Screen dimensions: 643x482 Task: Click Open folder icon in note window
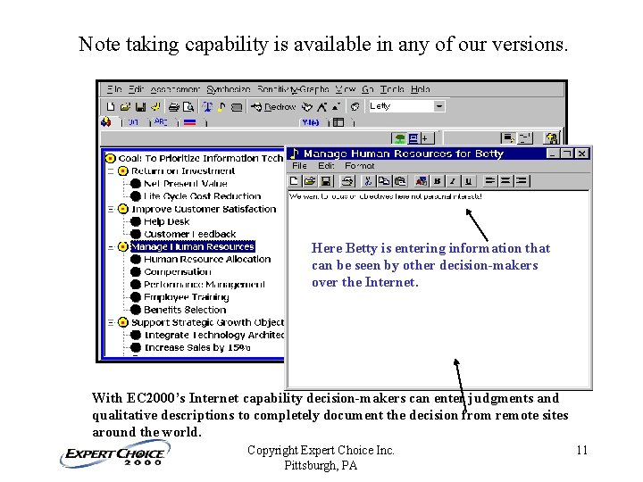pos(310,180)
